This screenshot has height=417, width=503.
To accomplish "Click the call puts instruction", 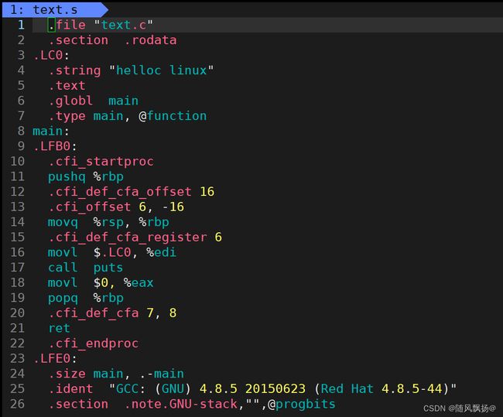I will tap(85, 268).
